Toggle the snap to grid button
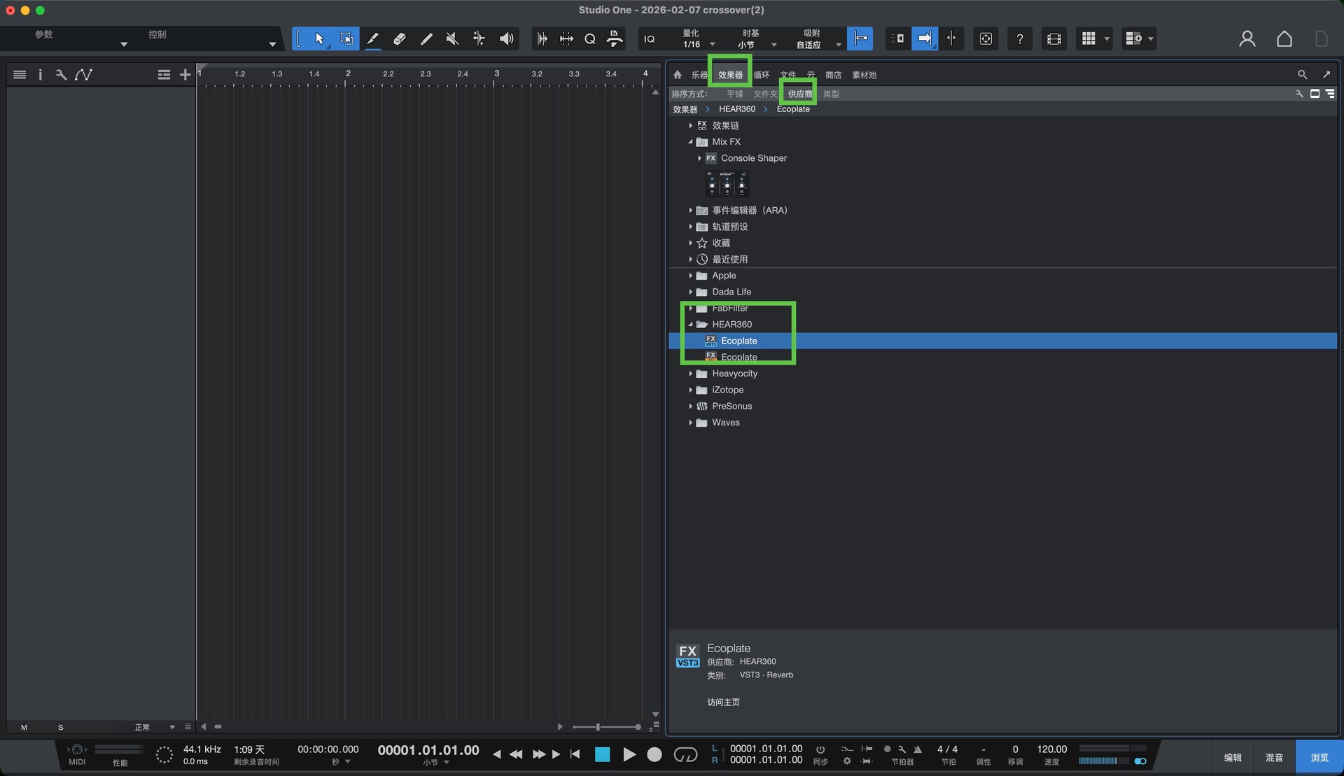This screenshot has width=1344, height=776. point(860,38)
